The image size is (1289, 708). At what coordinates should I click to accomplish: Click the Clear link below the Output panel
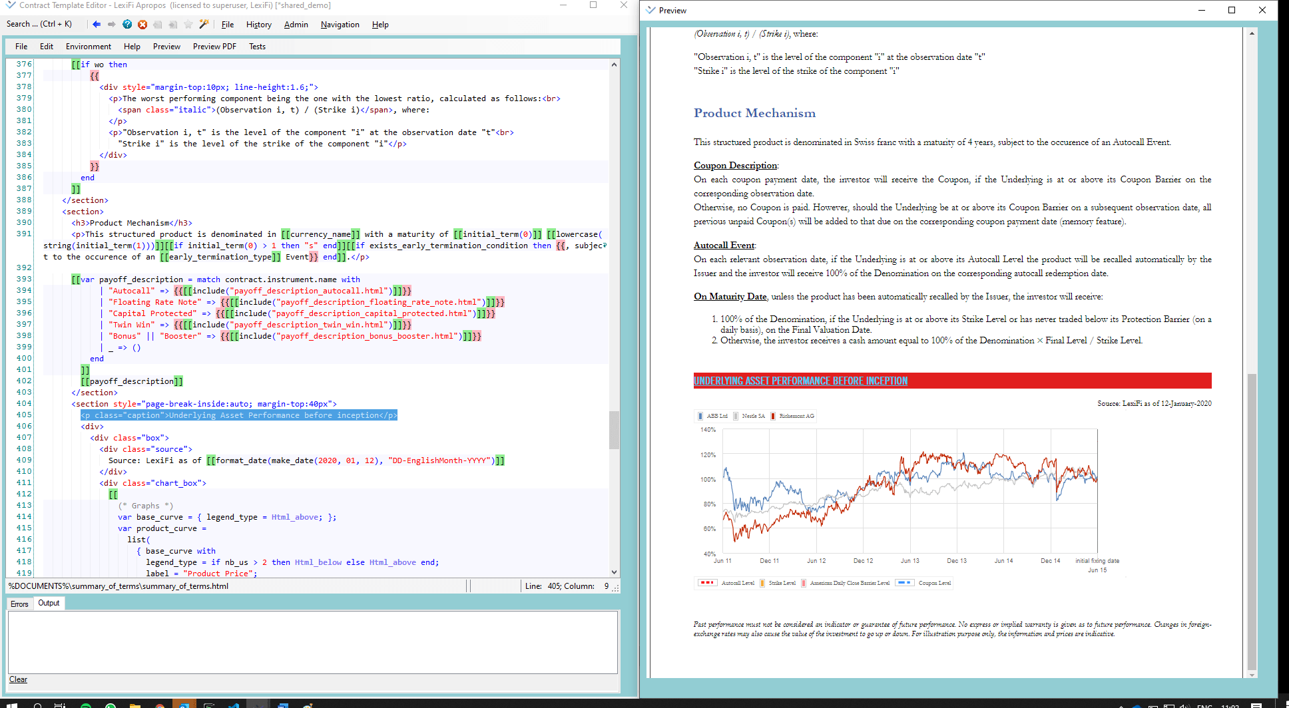click(x=18, y=679)
